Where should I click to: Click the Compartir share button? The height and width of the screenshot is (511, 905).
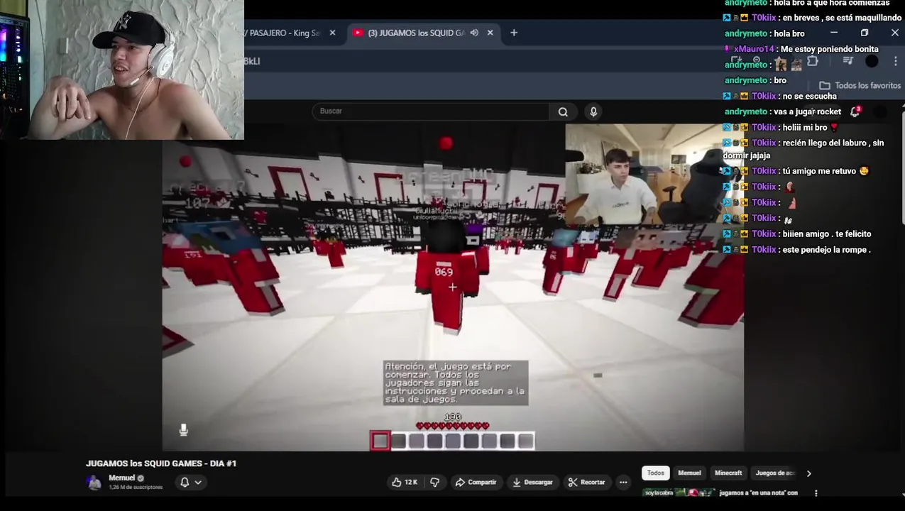point(476,482)
